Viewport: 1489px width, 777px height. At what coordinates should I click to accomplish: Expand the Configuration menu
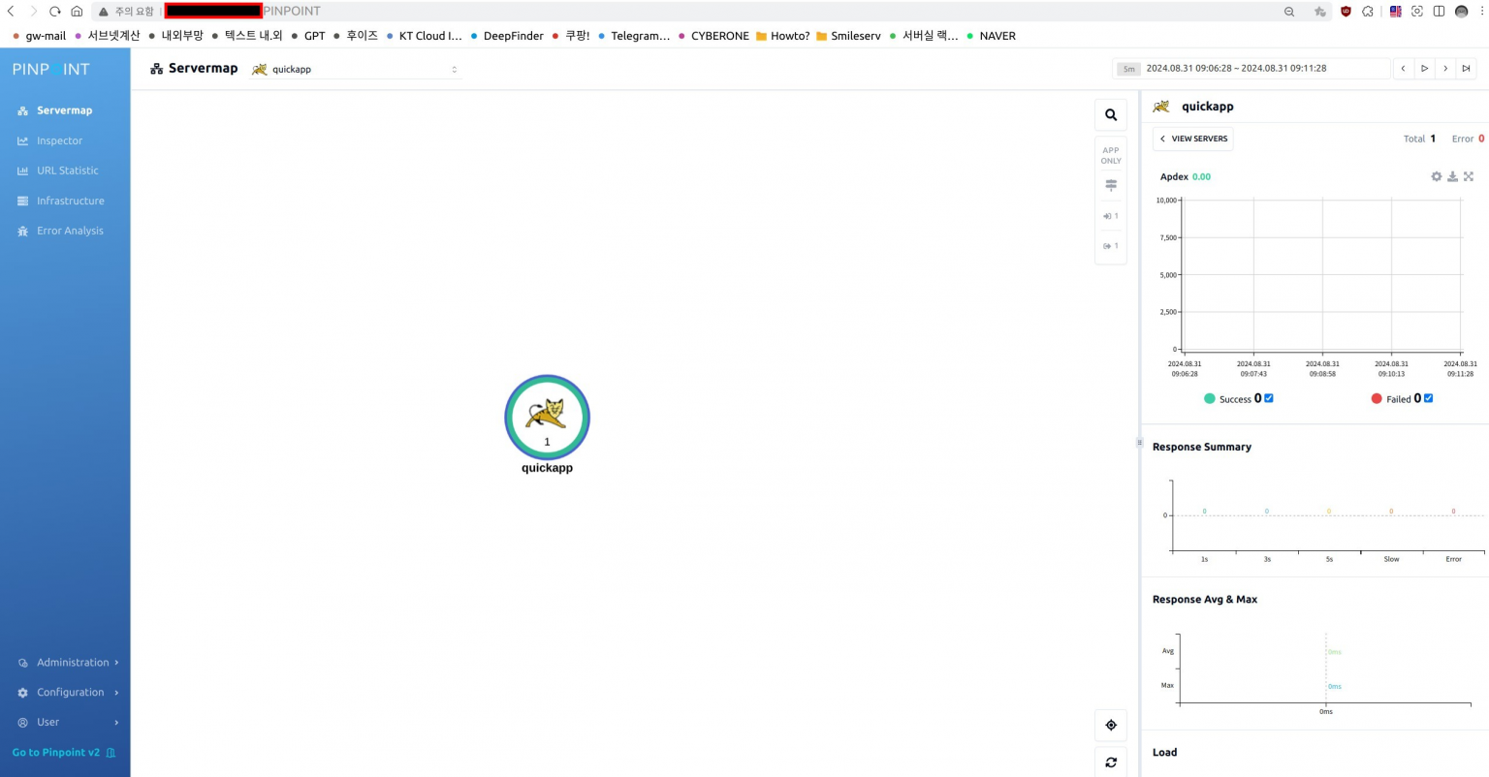coord(68,693)
